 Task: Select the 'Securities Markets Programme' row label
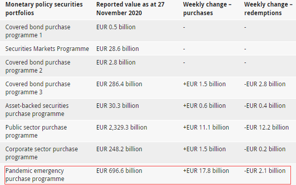click(x=47, y=49)
